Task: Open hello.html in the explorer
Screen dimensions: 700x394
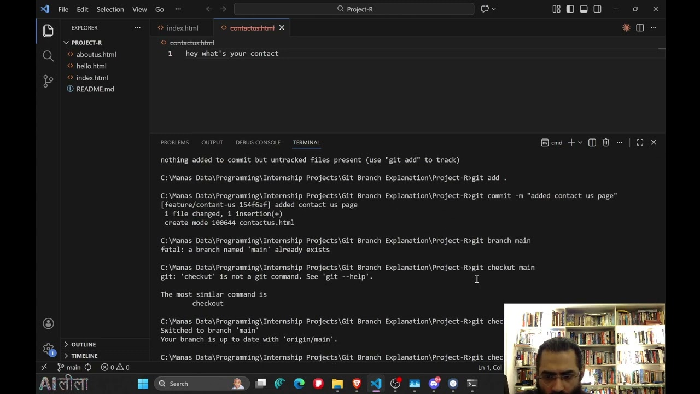Action: 91,66
